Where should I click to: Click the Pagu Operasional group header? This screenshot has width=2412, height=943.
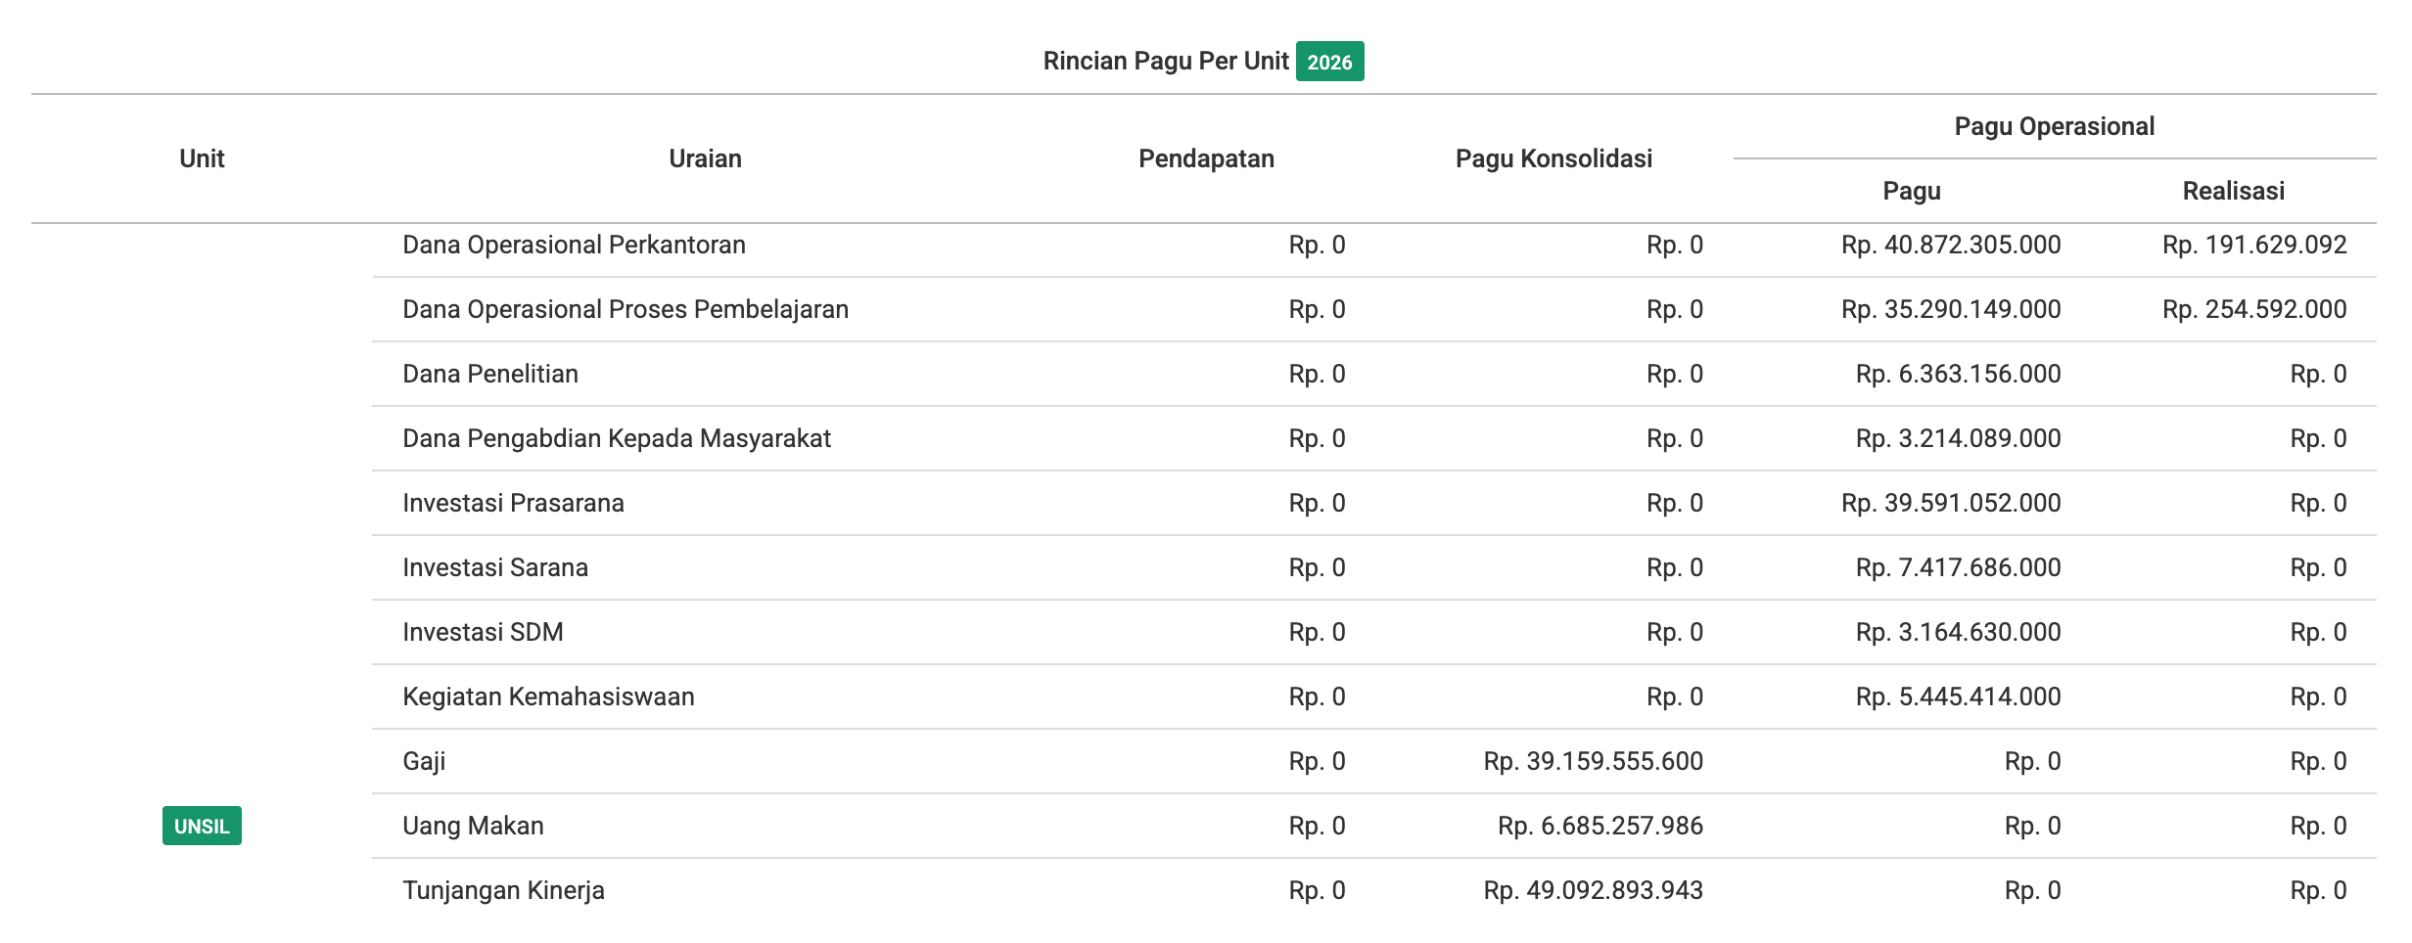pos(2054,126)
